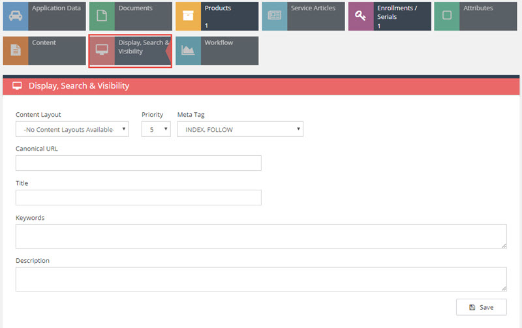Click the 'Canonical URL' label
Viewport: 522px width, 328px height.
[x=37, y=149]
